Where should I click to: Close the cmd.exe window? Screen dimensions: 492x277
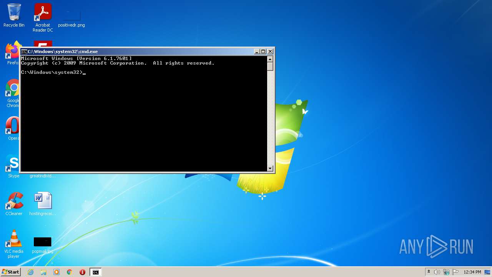coord(270,52)
